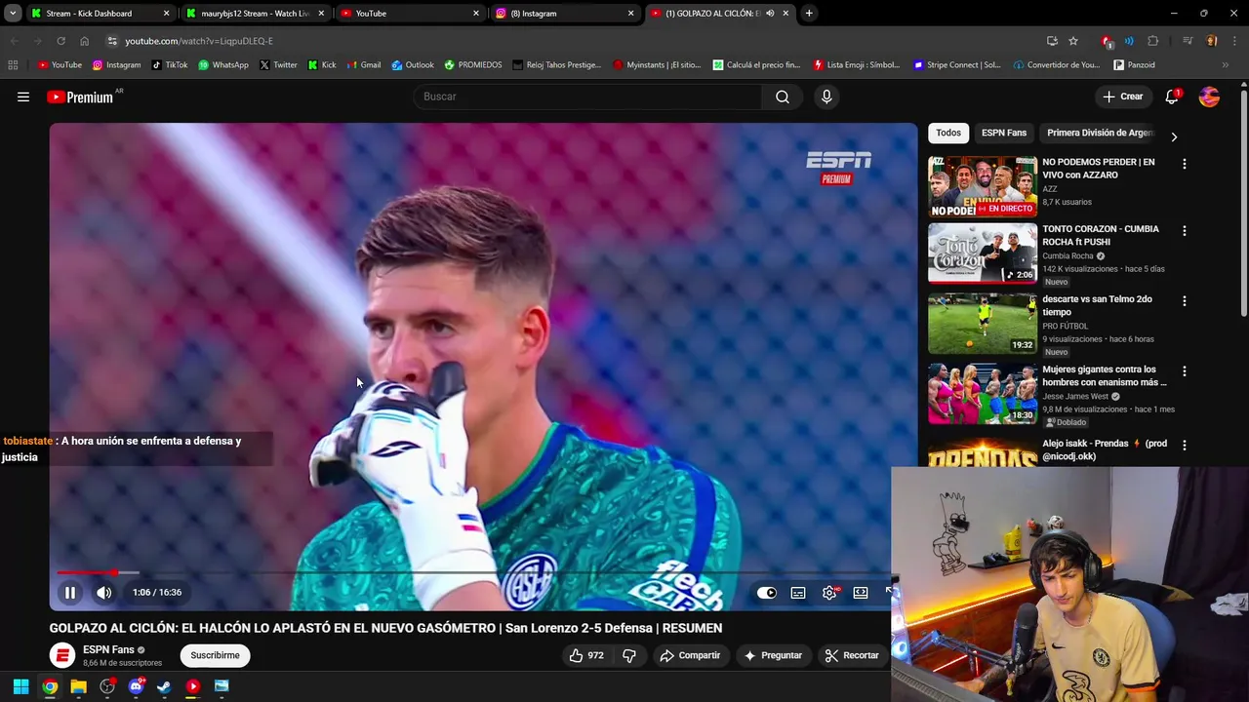Open the notifications bell
Viewport: 1249px width, 702px height.
tap(1172, 97)
